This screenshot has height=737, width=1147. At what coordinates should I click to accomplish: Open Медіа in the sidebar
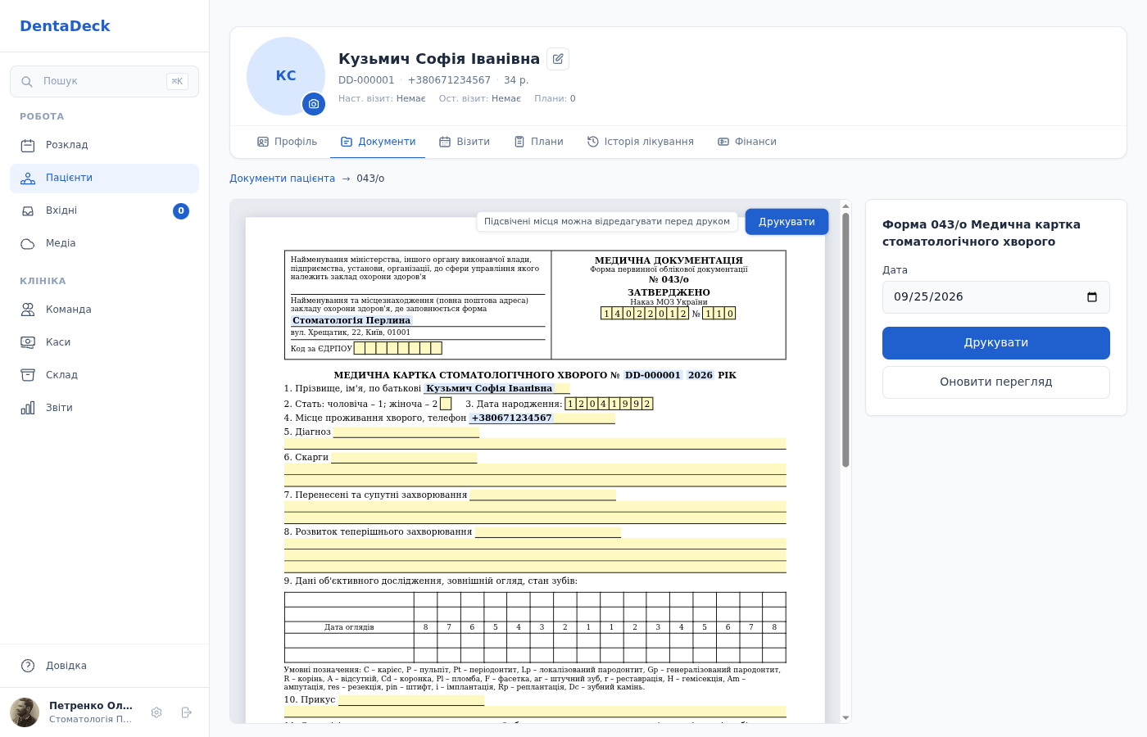click(x=104, y=243)
